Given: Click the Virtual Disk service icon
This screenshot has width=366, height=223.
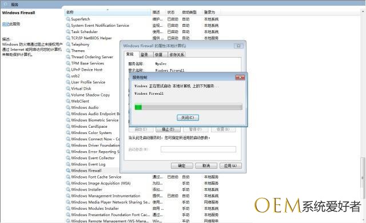Looking at the screenshot, I should (68, 88).
